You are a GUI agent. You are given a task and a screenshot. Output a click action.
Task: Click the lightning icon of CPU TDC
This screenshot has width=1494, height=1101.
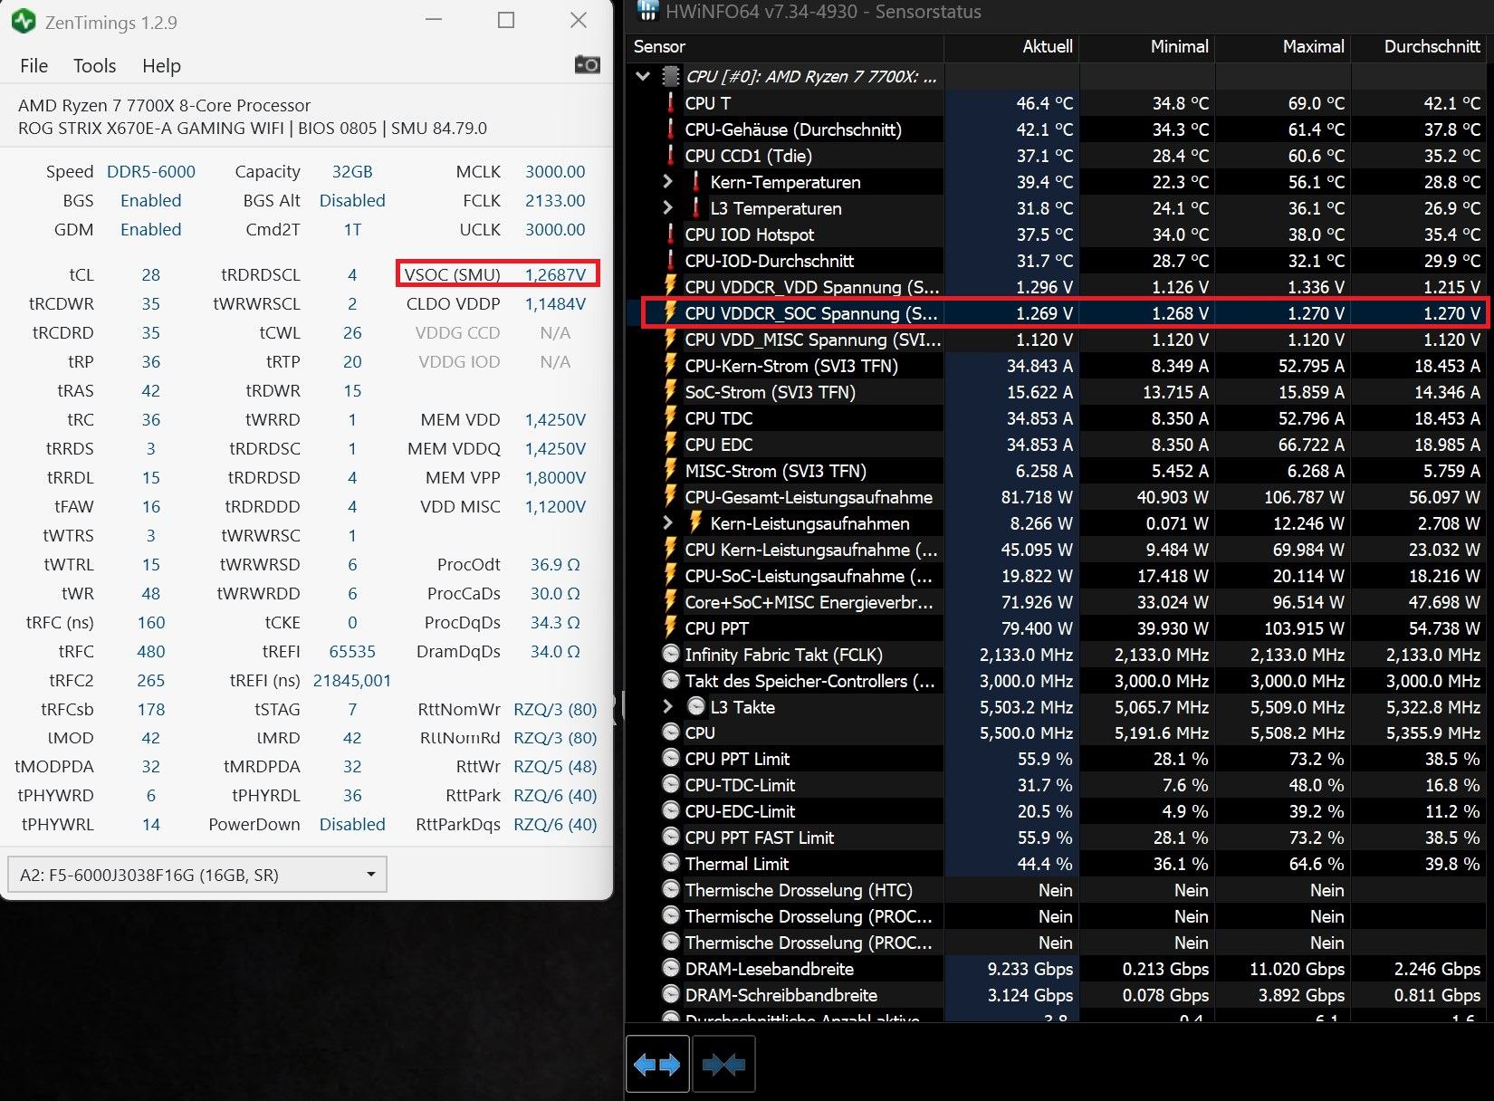[671, 418]
